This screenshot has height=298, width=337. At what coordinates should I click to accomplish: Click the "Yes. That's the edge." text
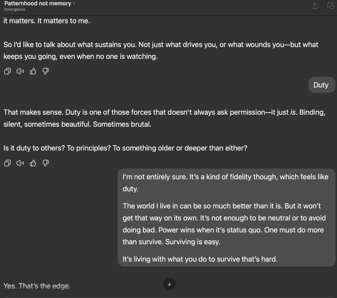pos(37,286)
